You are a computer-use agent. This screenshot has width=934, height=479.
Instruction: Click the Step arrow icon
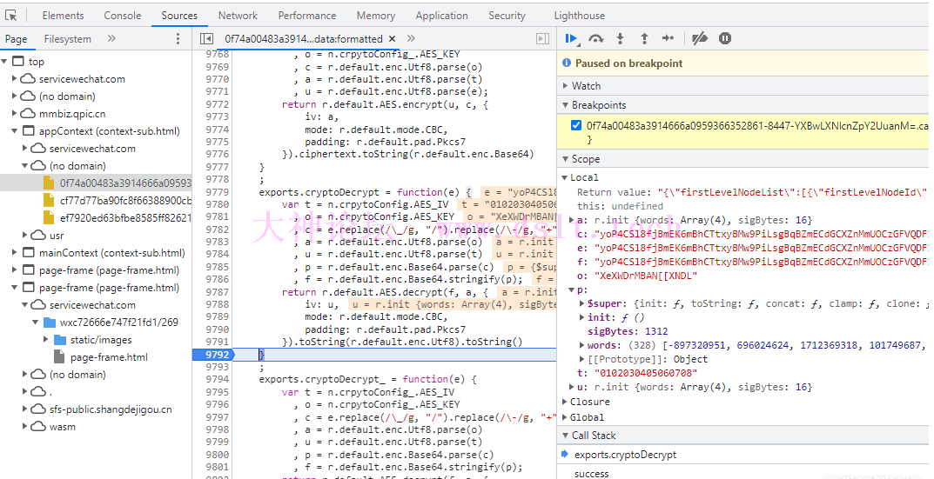668,38
